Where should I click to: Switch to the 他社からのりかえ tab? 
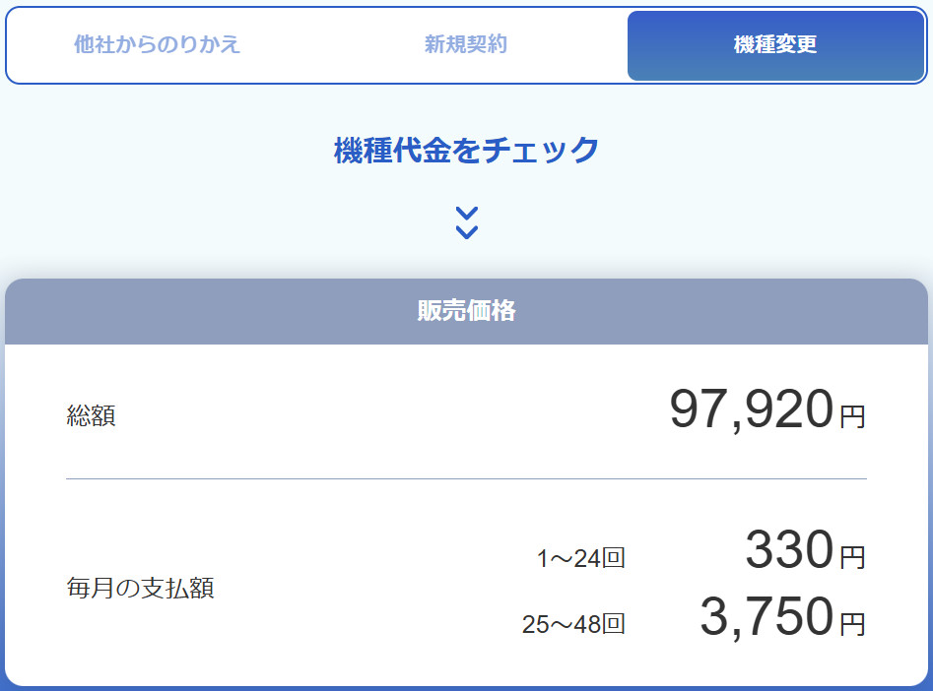pos(157,45)
